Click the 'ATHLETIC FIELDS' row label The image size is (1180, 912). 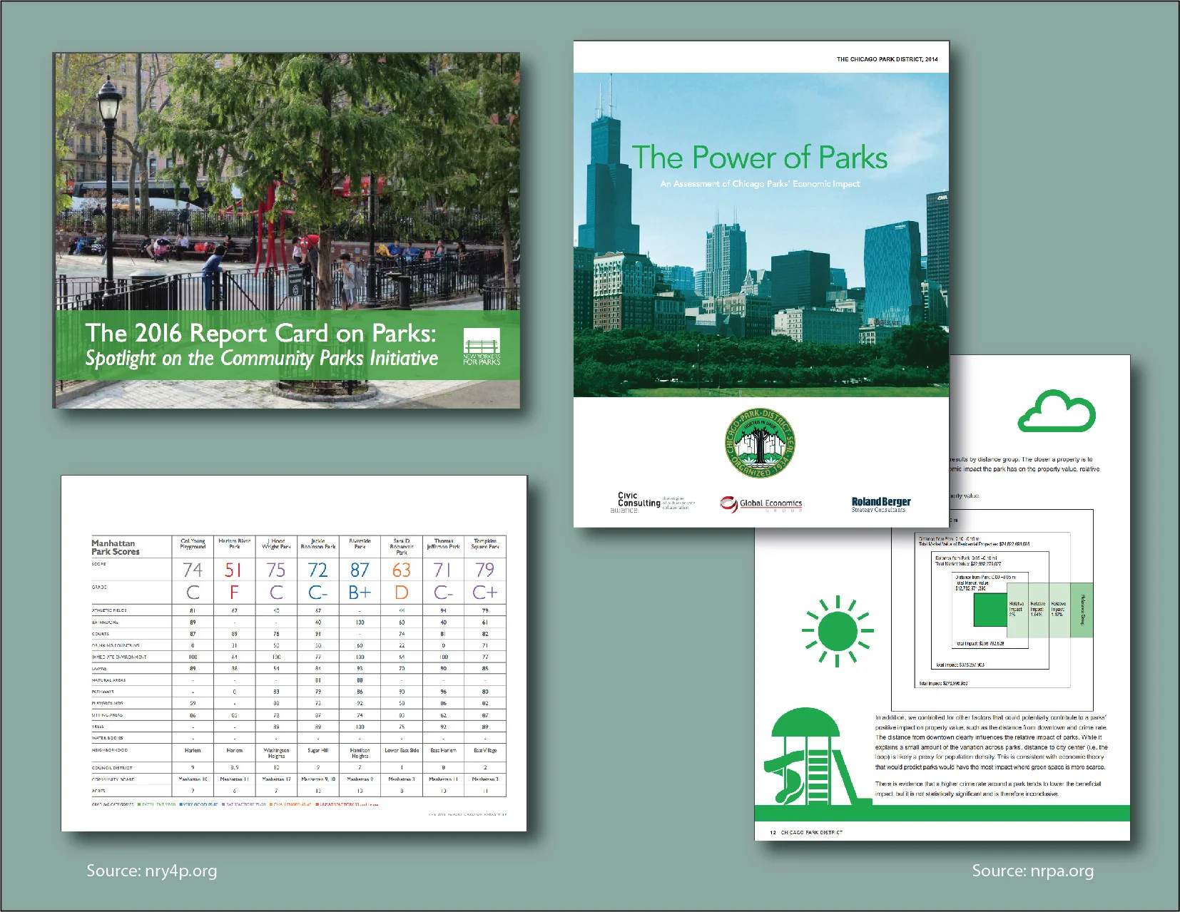tap(109, 610)
